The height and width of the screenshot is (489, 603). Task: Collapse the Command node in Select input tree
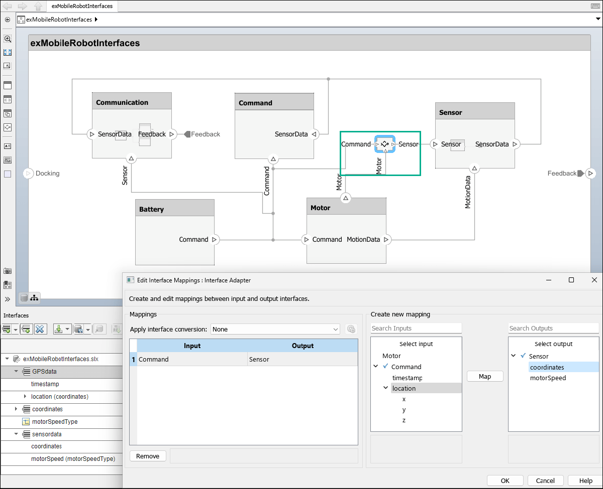coord(375,367)
